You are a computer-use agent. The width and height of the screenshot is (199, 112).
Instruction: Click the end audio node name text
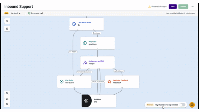[69, 83]
